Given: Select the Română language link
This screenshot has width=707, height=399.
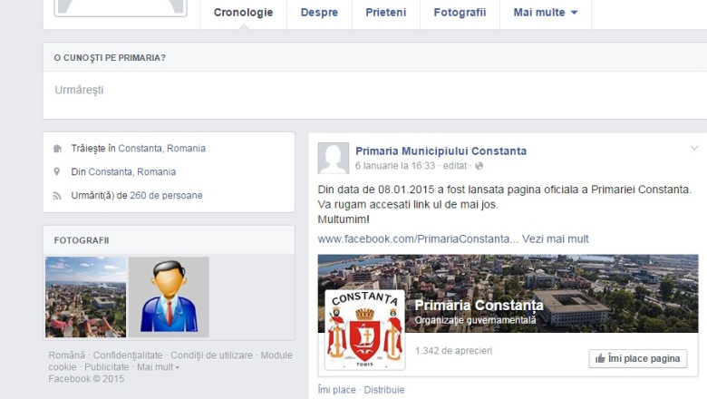Looking at the screenshot, I should (x=67, y=355).
